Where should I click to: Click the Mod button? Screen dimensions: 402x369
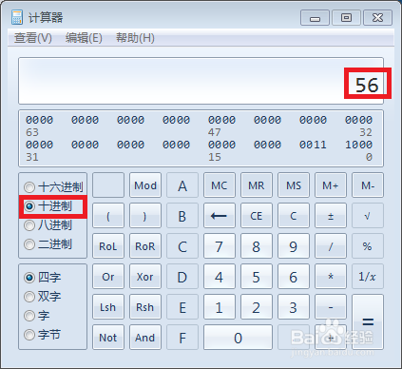click(x=145, y=185)
